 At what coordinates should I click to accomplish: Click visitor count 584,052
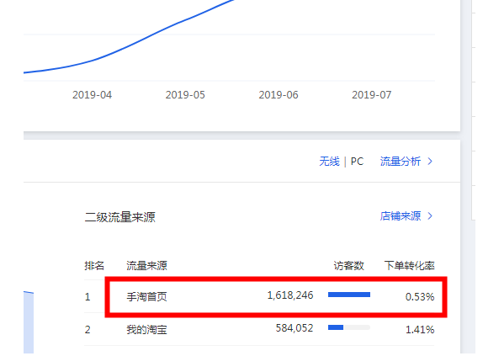[295, 328]
